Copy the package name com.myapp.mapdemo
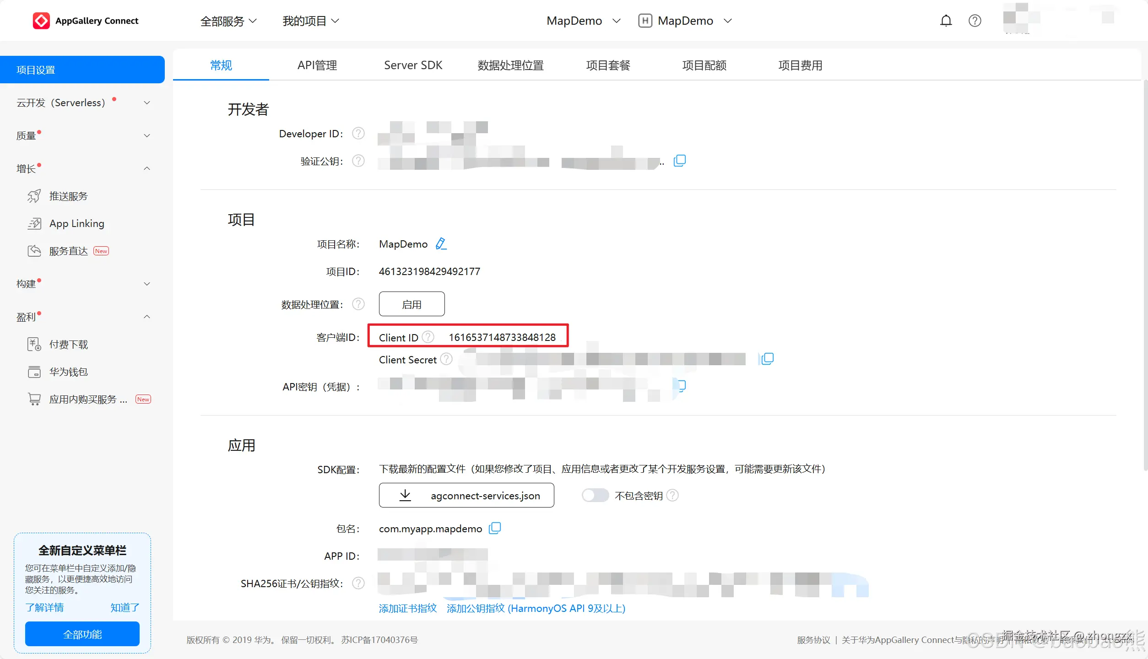The image size is (1148, 659). pos(495,528)
